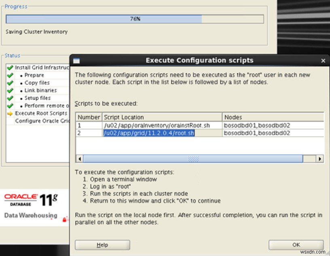
Task: Click number 1 cell in scripts table
Action: (x=89, y=125)
